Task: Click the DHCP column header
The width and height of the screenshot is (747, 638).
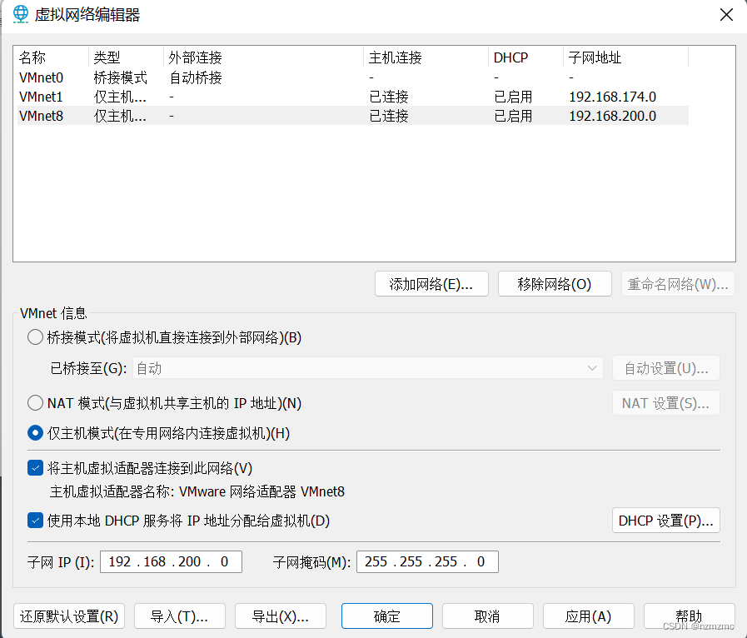Action: click(x=526, y=57)
